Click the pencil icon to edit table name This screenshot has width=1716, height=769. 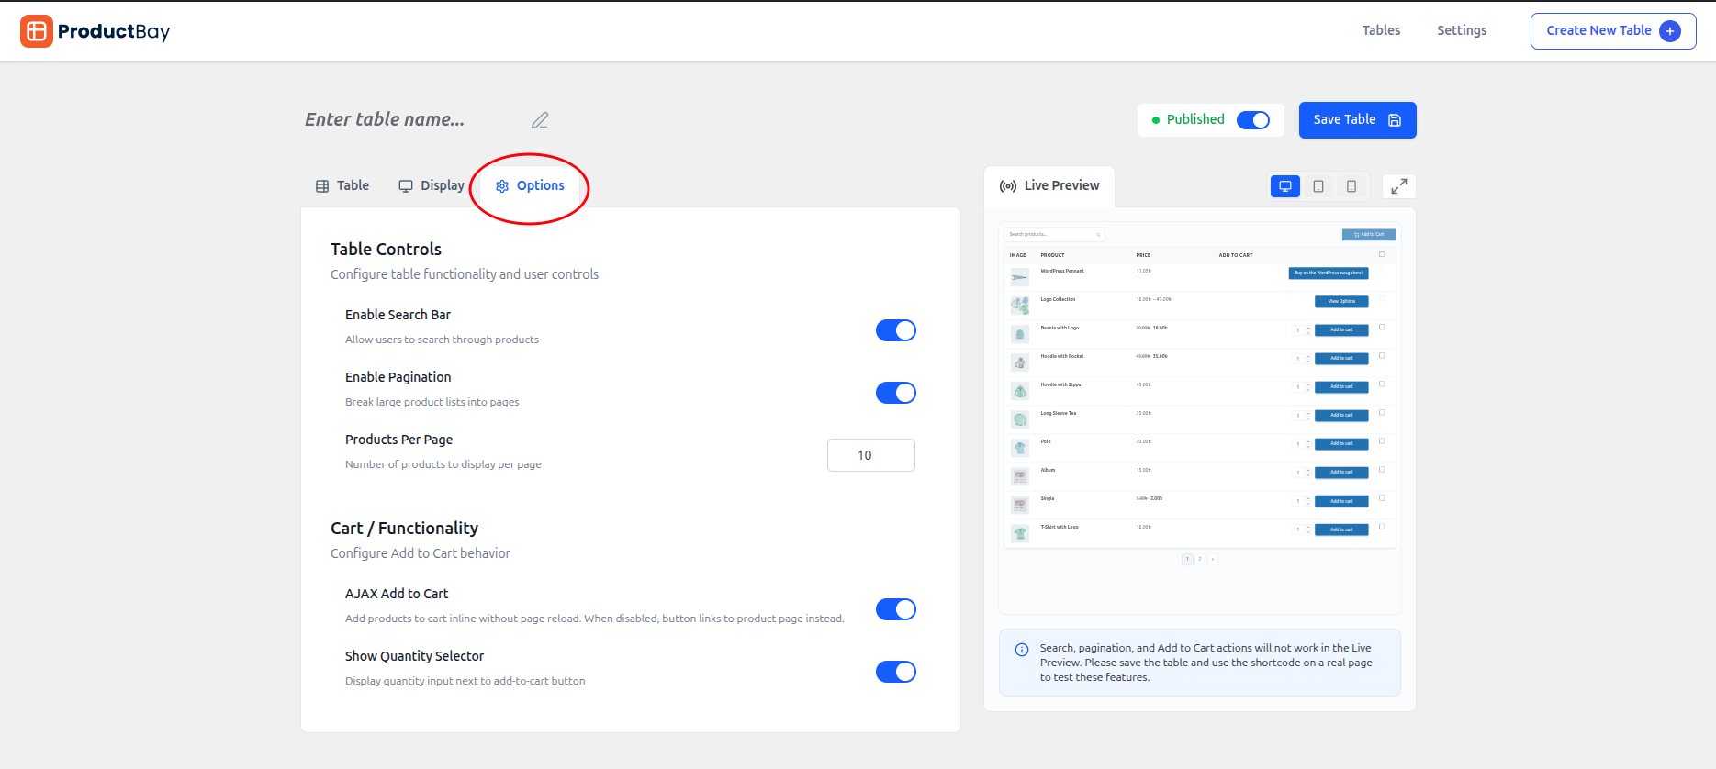540,120
